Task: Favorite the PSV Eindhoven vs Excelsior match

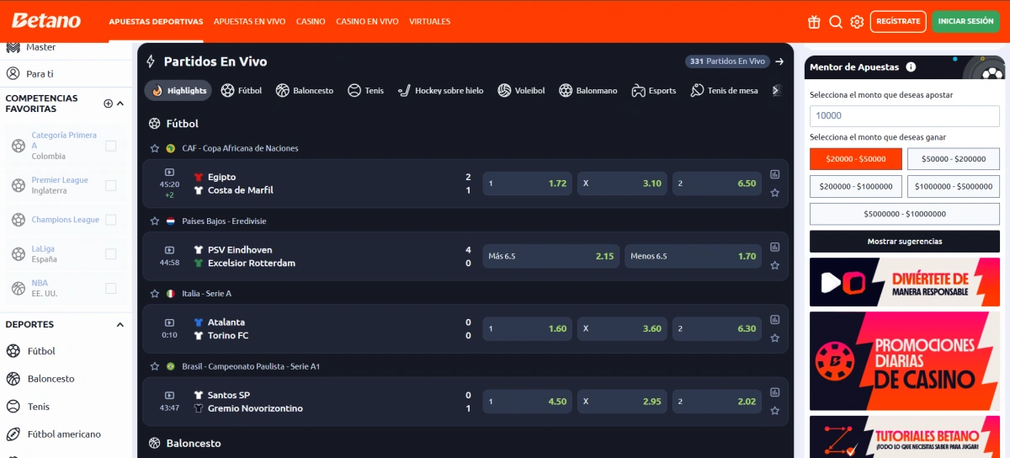Action: (774, 265)
